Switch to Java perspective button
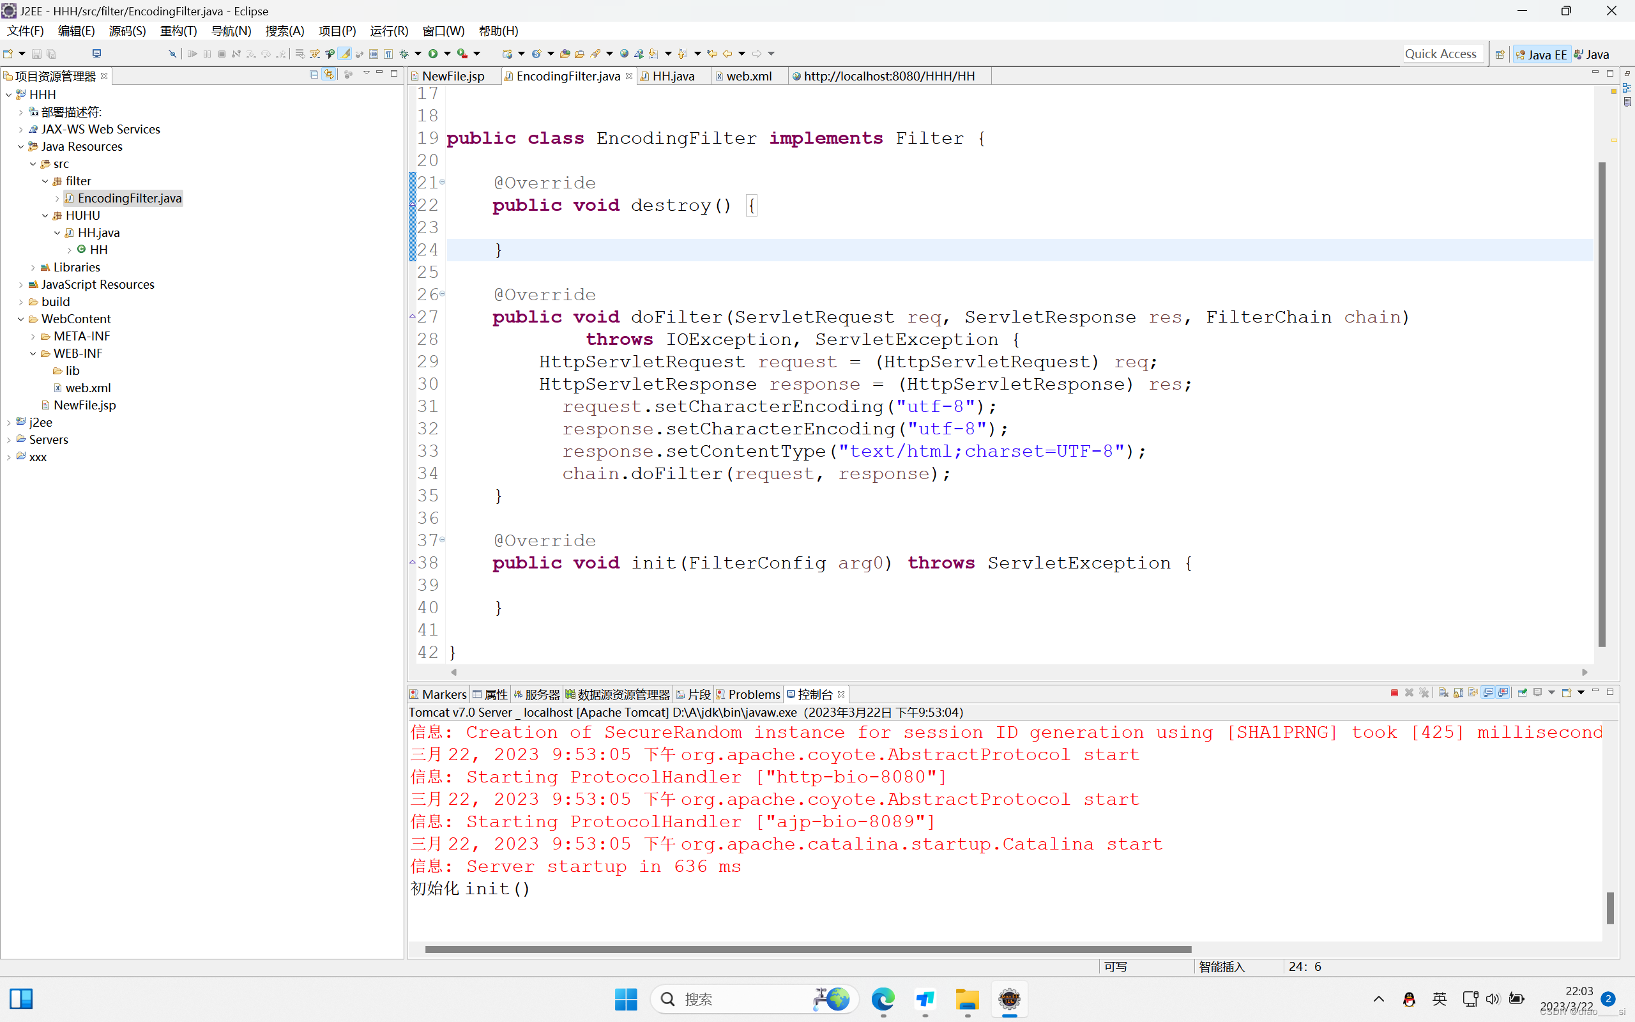Viewport: 1635px width, 1022px height. click(x=1592, y=54)
